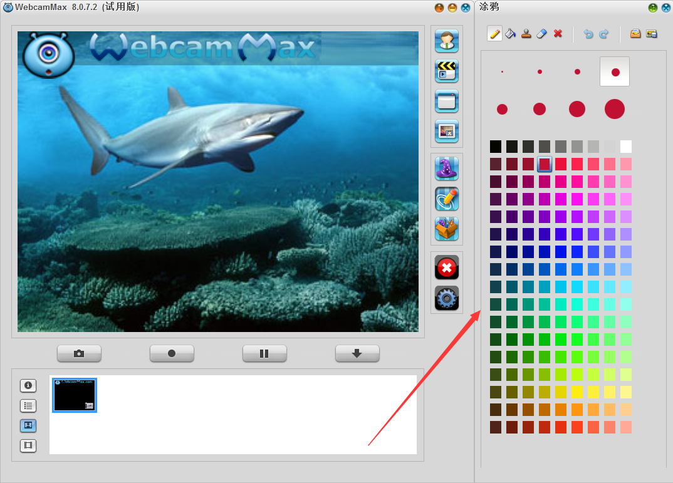
Task: Select the pencil drawing tool
Action: point(494,34)
